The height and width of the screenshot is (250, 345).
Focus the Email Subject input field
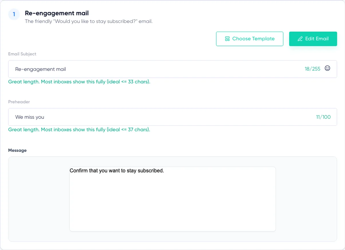pyautogui.click(x=172, y=69)
